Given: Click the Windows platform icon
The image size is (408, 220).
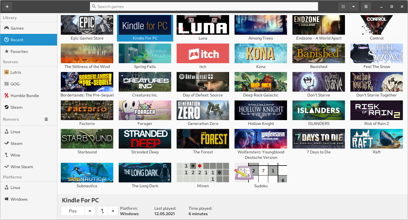Looking at the screenshot, I should click(x=6, y=199).
